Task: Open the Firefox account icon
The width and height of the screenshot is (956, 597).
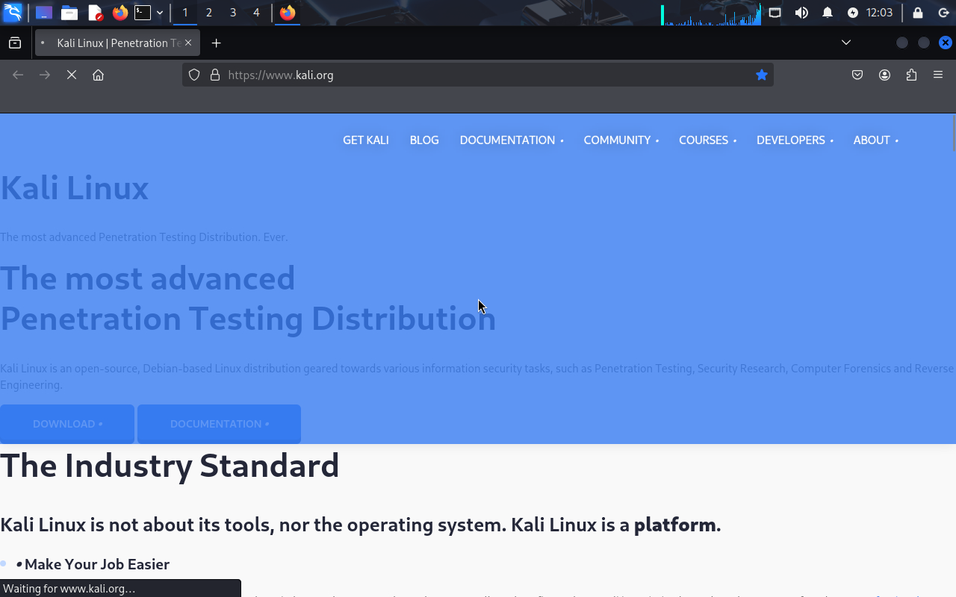Action: click(x=884, y=75)
